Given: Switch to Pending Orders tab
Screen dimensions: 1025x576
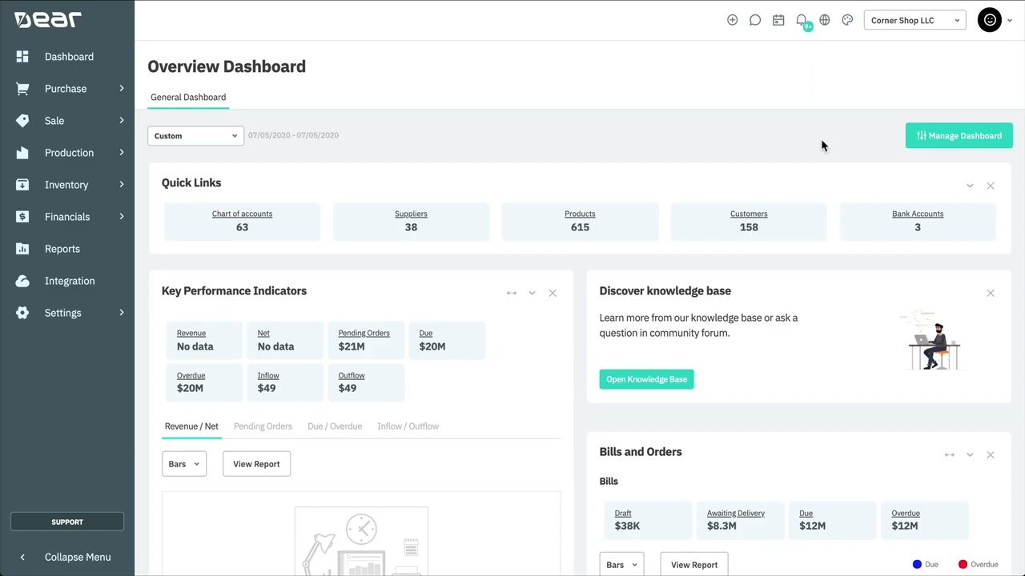Looking at the screenshot, I should [x=263, y=426].
